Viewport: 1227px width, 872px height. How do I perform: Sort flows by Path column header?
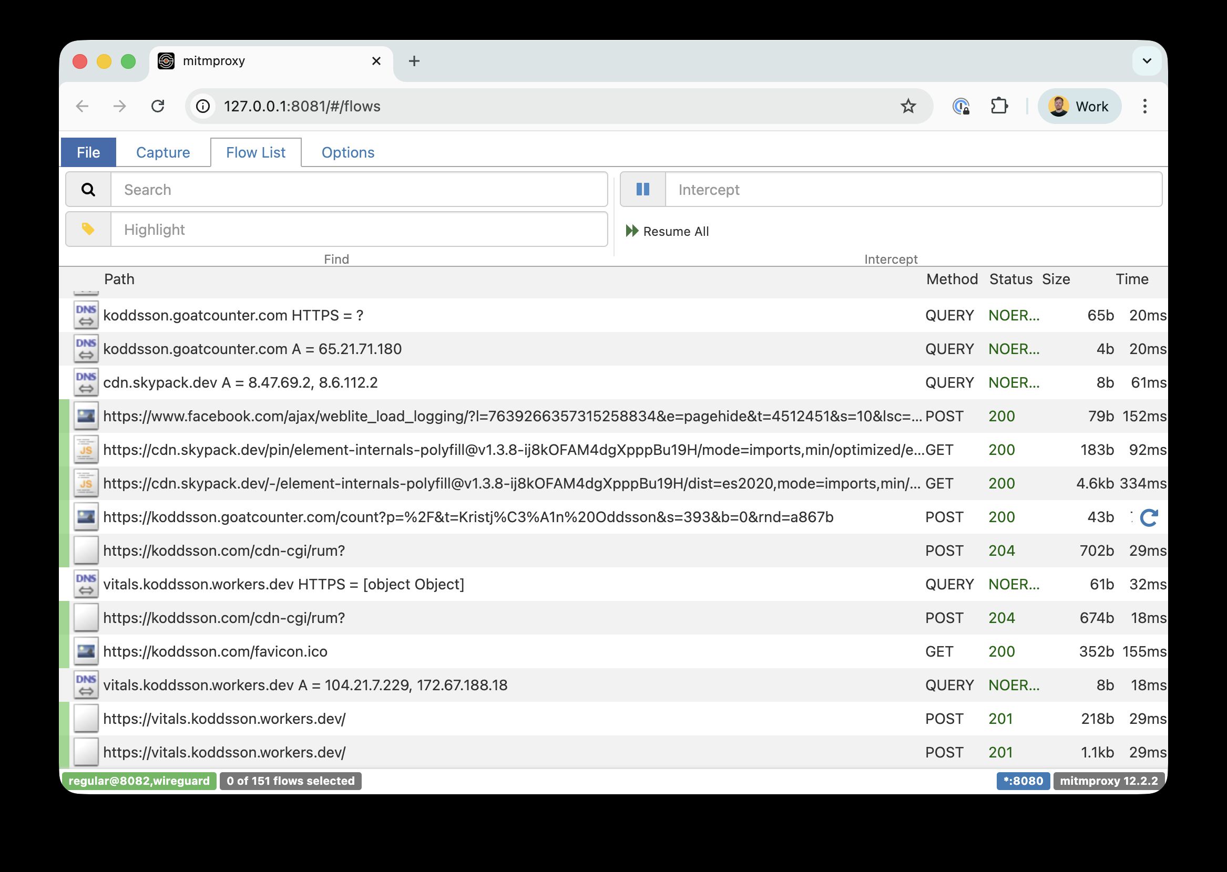coord(119,279)
